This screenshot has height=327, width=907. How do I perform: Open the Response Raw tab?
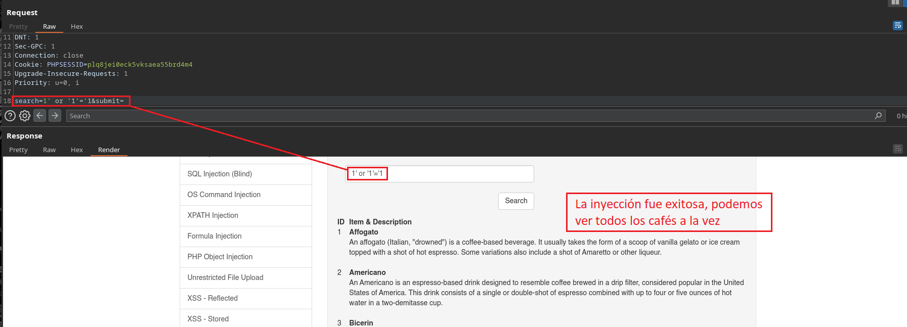tap(49, 150)
